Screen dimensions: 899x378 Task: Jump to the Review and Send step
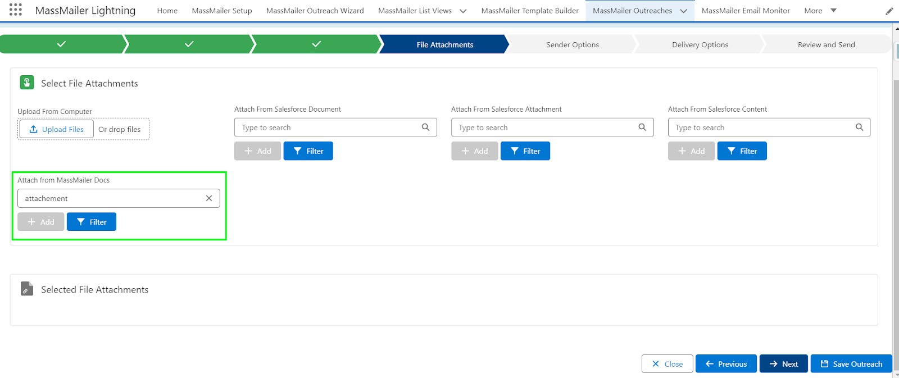pyautogui.click(x=826, y=44)
